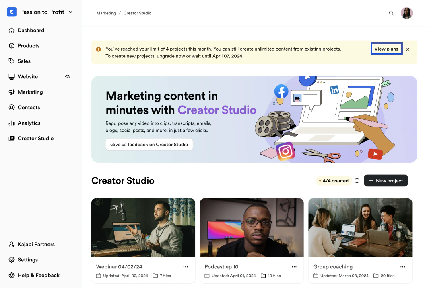
Task: Open Analytics label in sidebar
Action: point(29,123)
